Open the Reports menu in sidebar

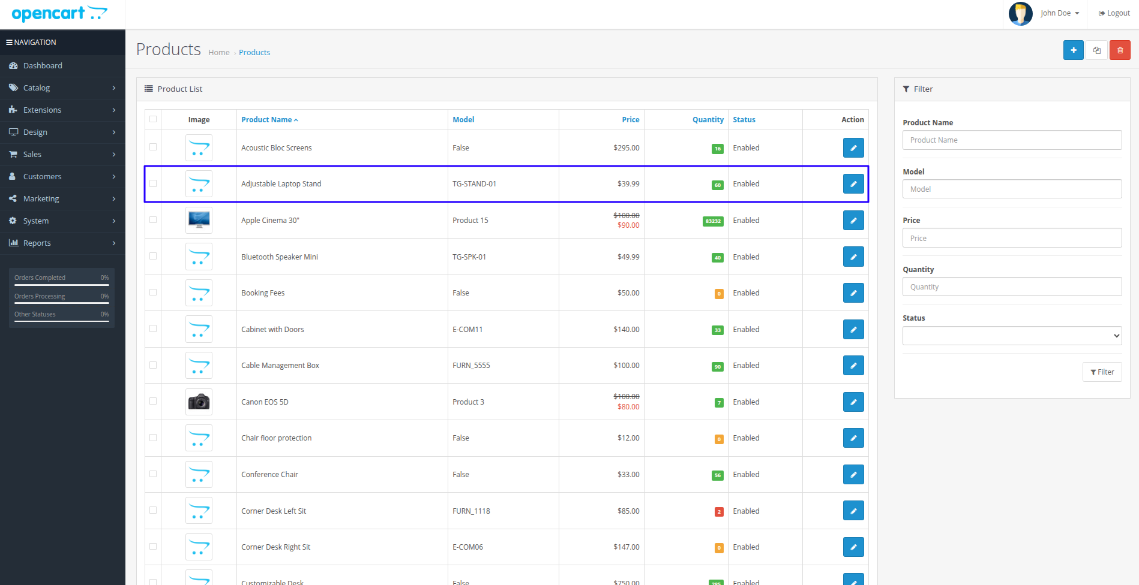click(62, 243)
